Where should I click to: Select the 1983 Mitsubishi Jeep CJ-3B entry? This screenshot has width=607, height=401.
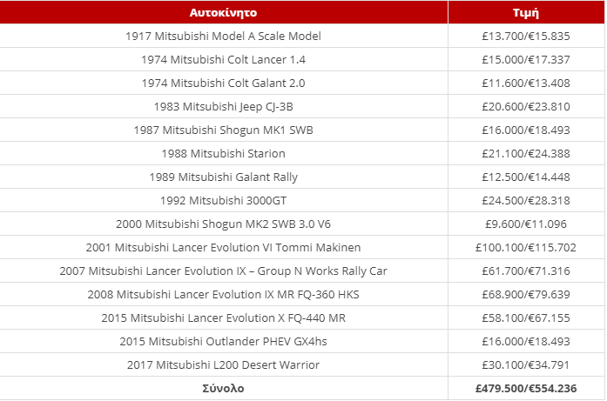click(x=223, y=106)
